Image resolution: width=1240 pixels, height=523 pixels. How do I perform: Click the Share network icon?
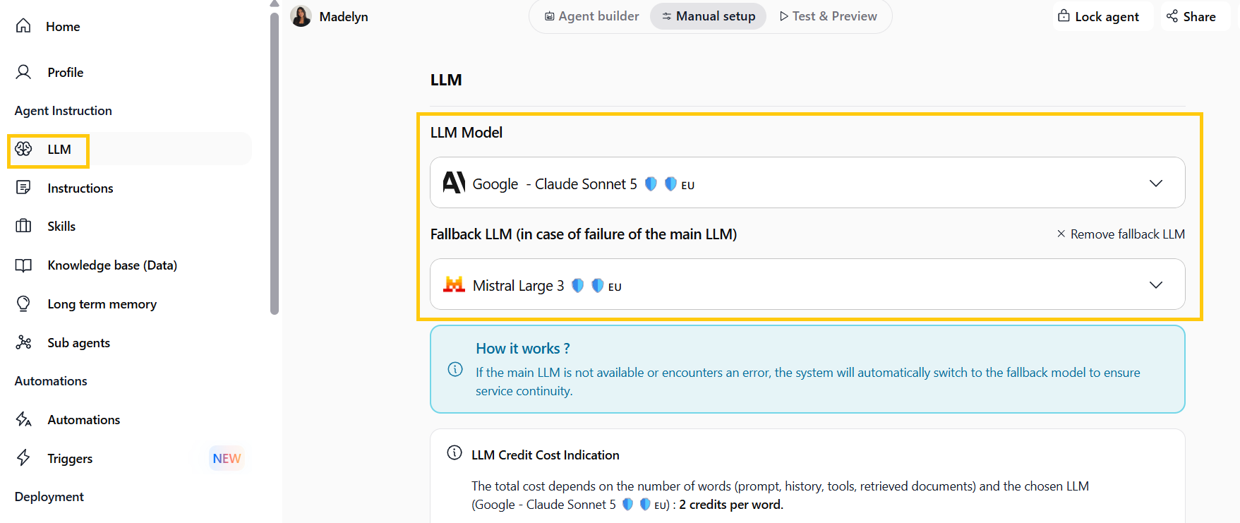pyautogui.click(x=1172, y=16)
